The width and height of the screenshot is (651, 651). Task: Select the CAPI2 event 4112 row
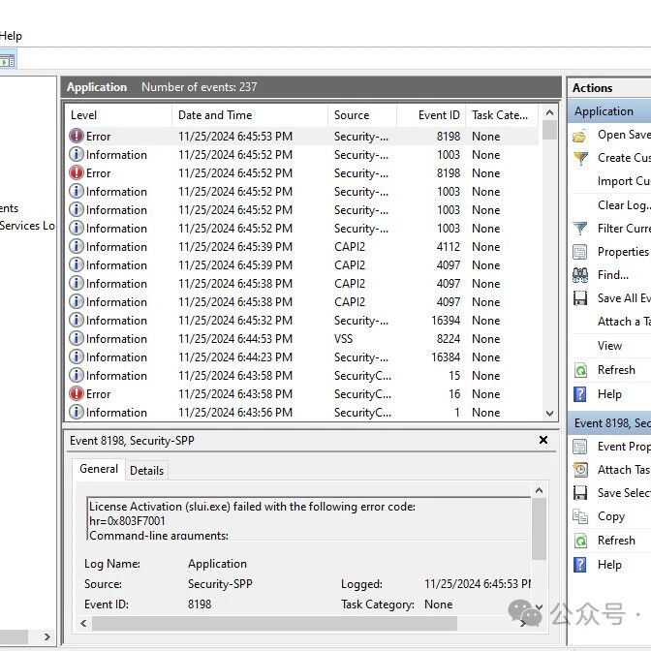(303, 246)
